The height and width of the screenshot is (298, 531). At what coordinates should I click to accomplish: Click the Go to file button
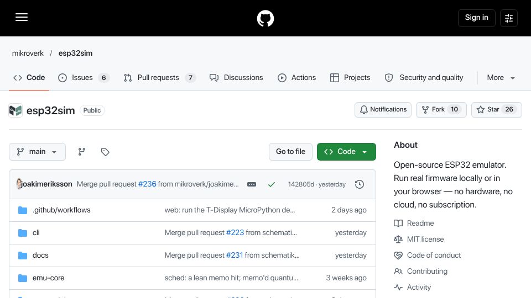pyautogui.click(x=290, y=152)
